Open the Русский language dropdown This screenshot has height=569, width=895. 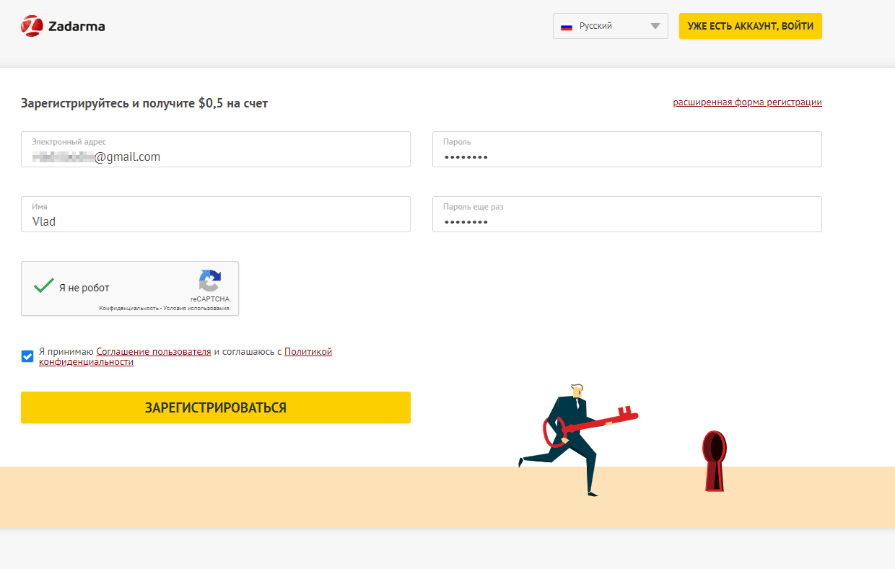[610, 26]
